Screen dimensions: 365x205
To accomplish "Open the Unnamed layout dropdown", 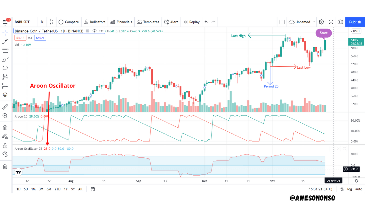I will click(302, 22).
